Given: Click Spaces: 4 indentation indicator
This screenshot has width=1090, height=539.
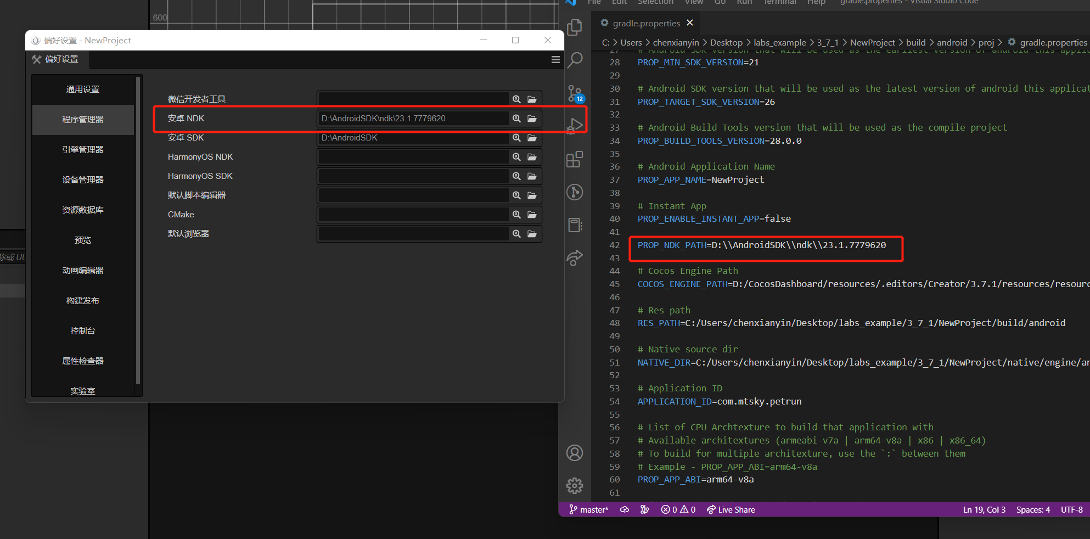Looking at the screenshot, I should point(1033,510).
